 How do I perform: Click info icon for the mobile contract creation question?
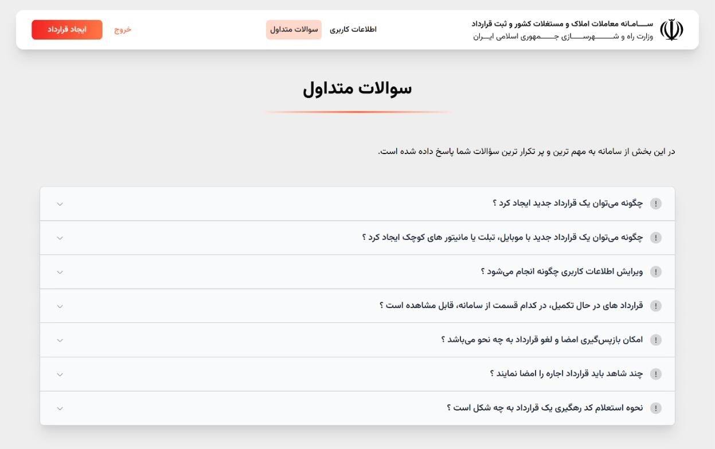[x=656, y=237]
